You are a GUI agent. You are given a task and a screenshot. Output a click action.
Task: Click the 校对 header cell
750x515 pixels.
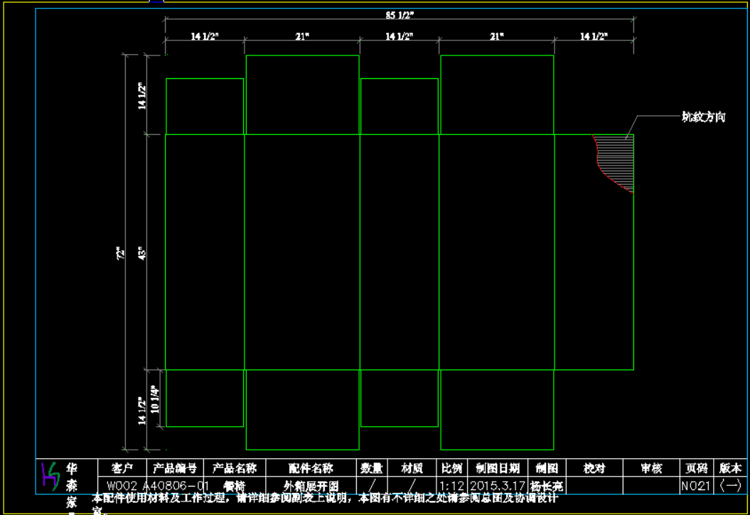click(x=594, y=468)
